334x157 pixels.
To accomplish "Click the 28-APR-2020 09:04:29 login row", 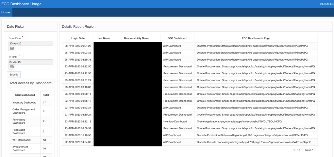I will pos(78,46).
